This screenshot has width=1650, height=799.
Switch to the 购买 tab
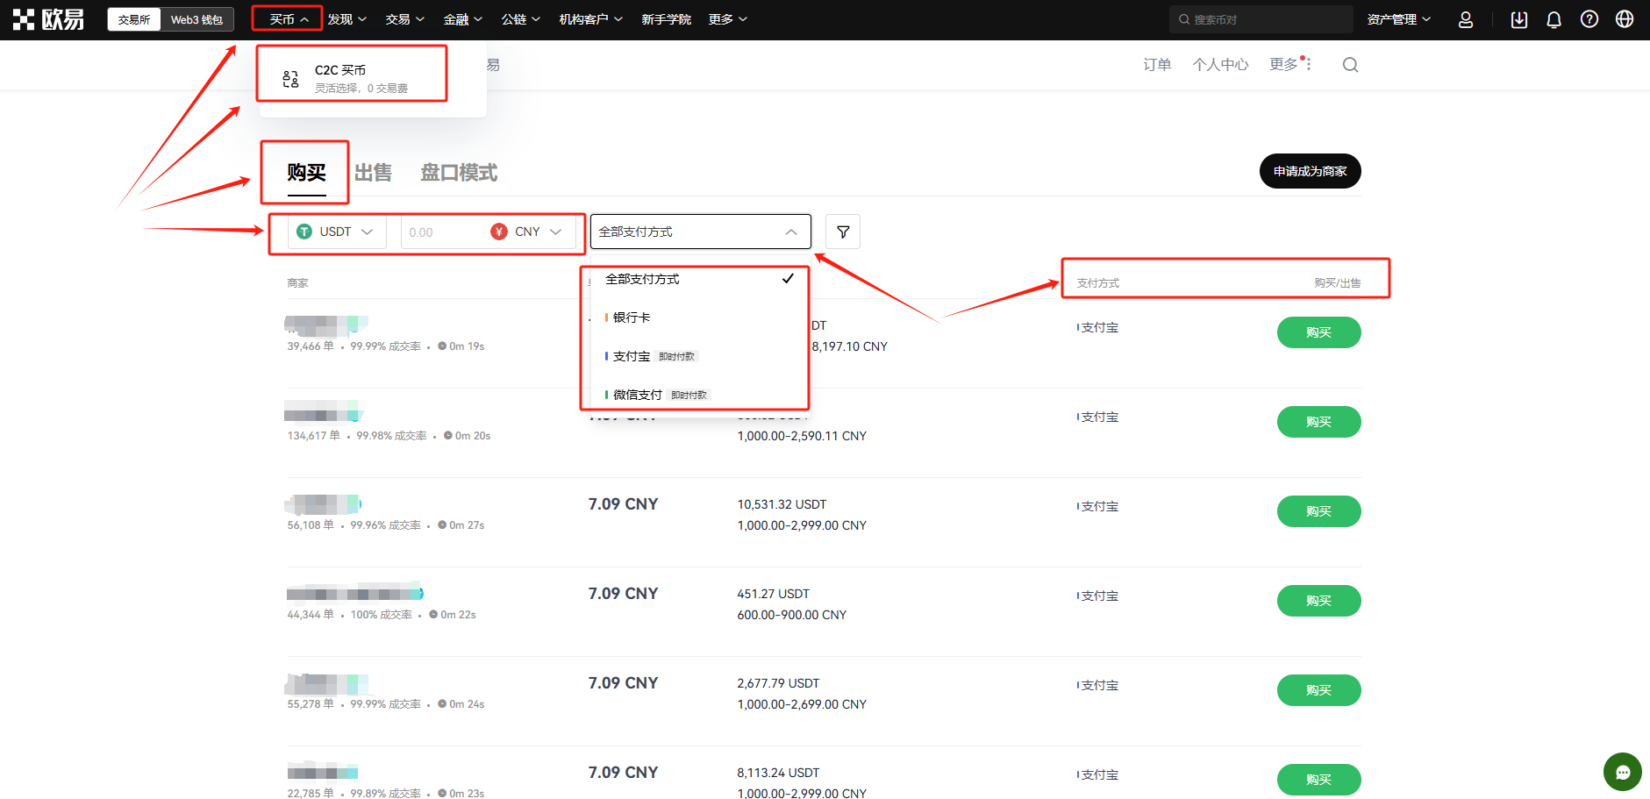point(306,173)
